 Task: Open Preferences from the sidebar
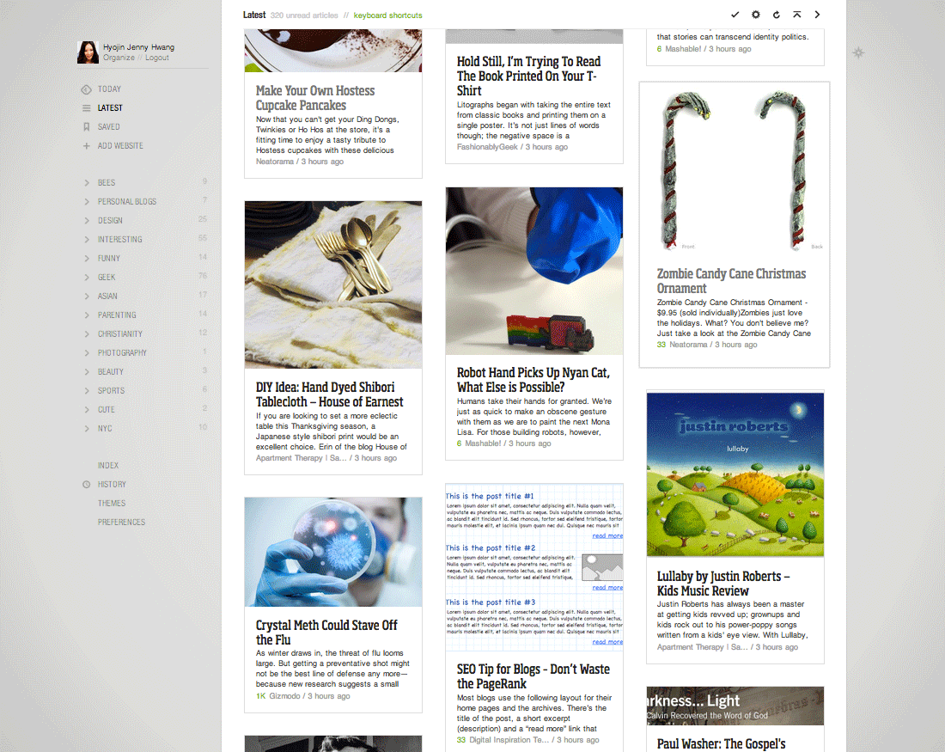click(121, 523)
